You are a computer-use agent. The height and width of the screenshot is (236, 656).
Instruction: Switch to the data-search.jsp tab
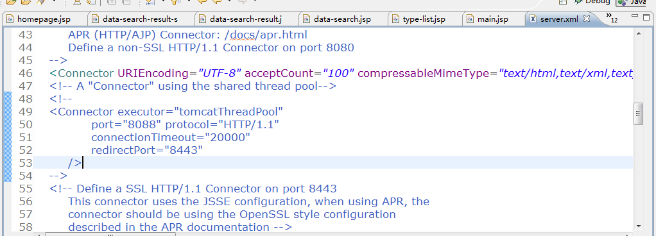[343, 19]
